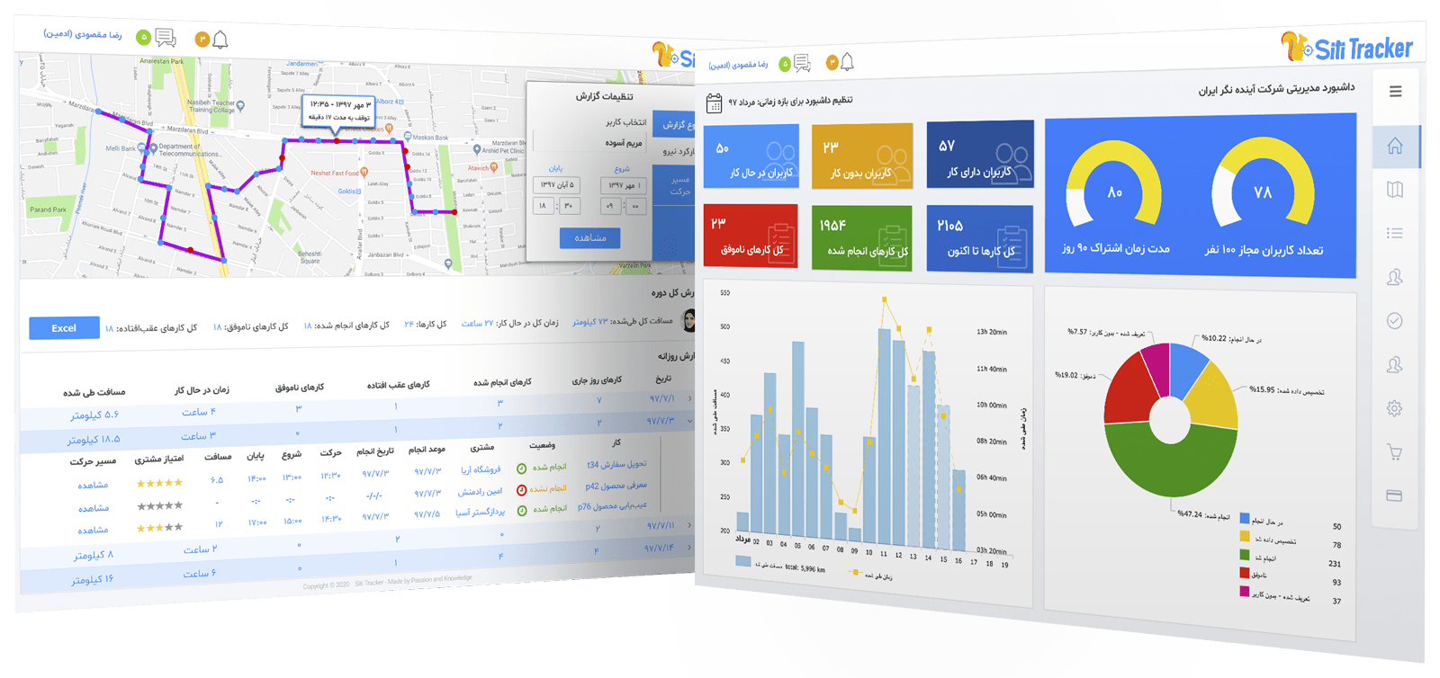This screenshot has width=1440, height=678.
Task: Click the user name رضا مقصودی in dashboard header
Action: coord(738,66)
